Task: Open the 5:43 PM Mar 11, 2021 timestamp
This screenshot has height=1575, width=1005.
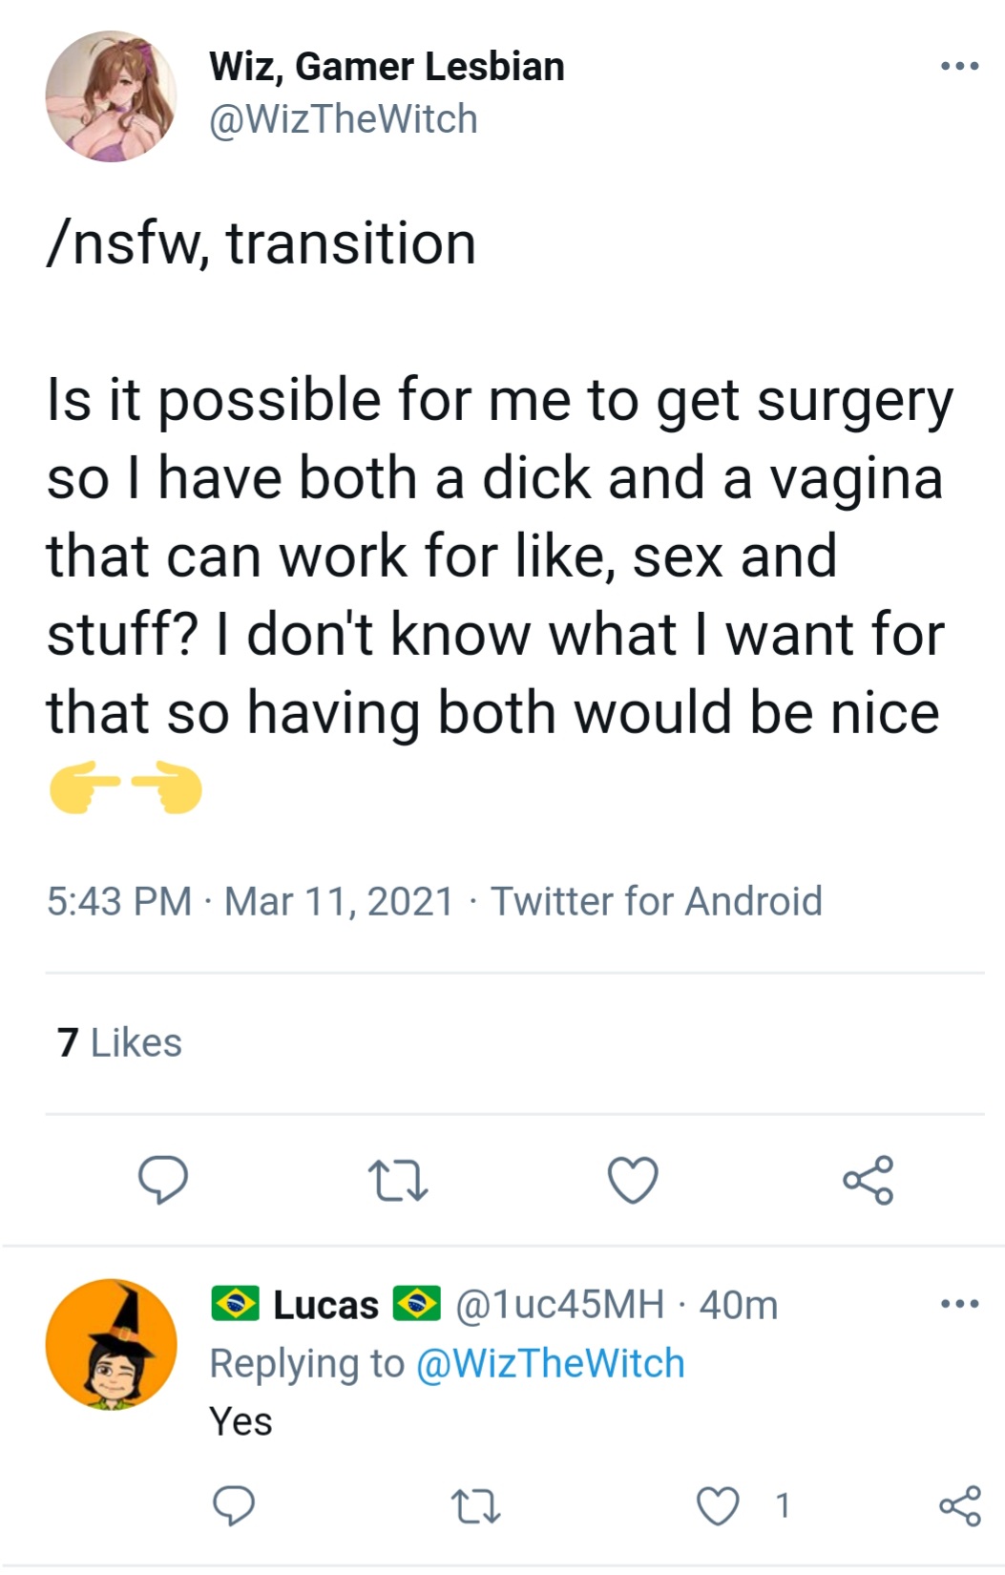Action: click(x=250, y=901)
